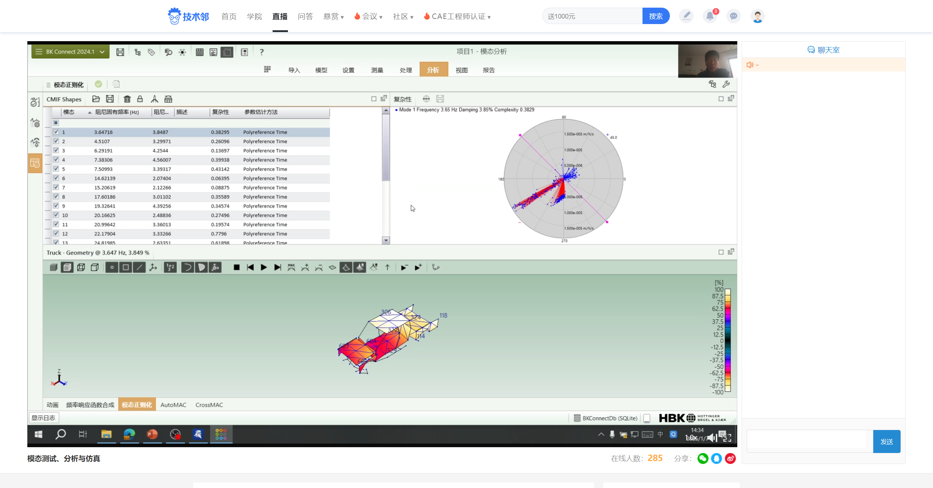
Task: Open the table view icon in top toolbar
Action: pyautogui.click(x=199, y=52)
